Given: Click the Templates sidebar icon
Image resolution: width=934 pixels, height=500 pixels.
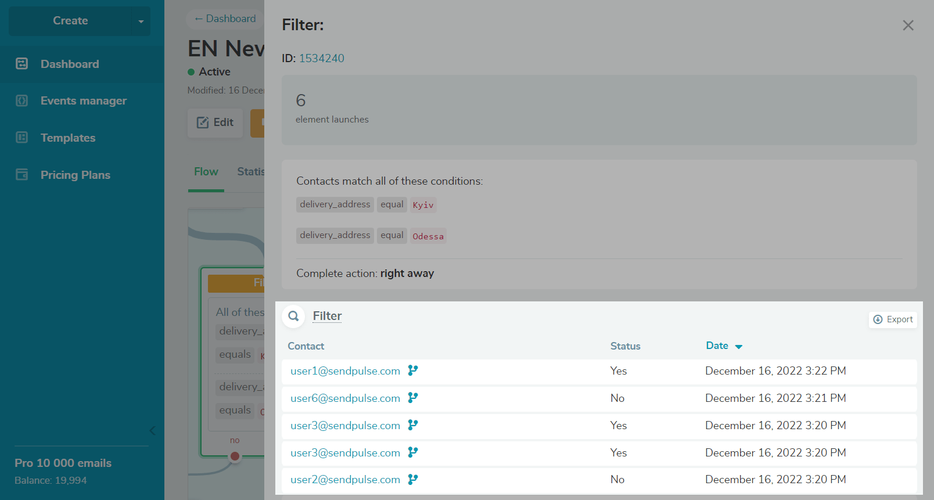Looking at the screenshot, I should click(x=22, y=138).
